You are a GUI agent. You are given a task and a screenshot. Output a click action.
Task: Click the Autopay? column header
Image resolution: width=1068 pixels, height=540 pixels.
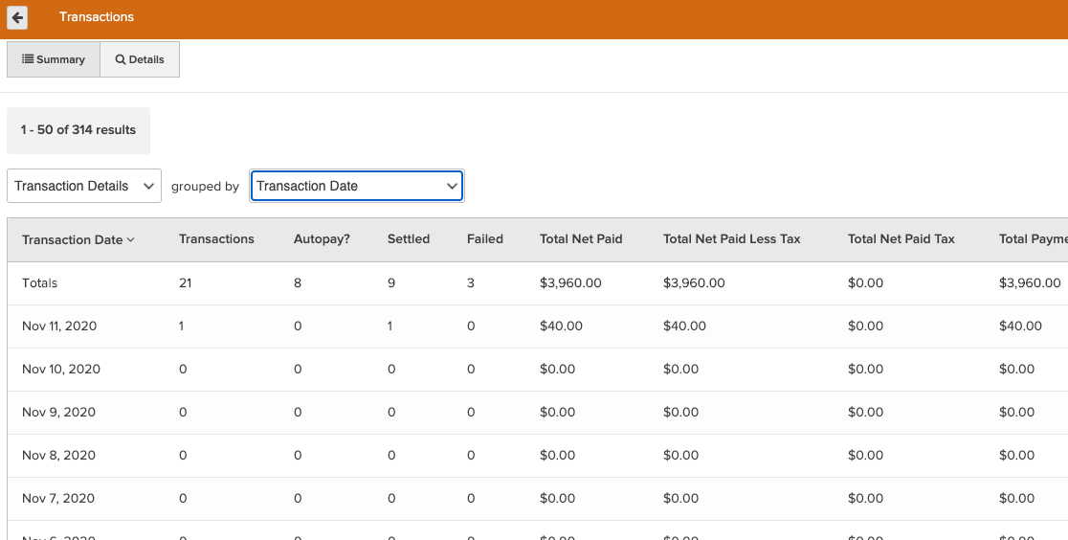click(x=322, y=239)
